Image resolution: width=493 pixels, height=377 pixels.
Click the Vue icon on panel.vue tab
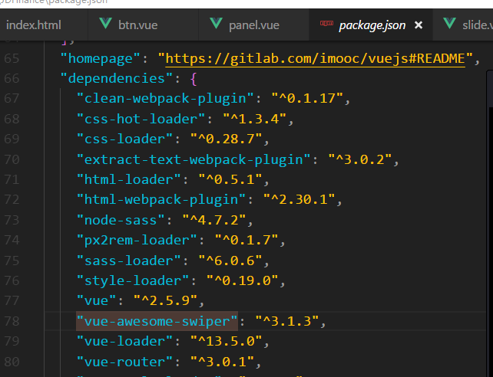(216, 24)
